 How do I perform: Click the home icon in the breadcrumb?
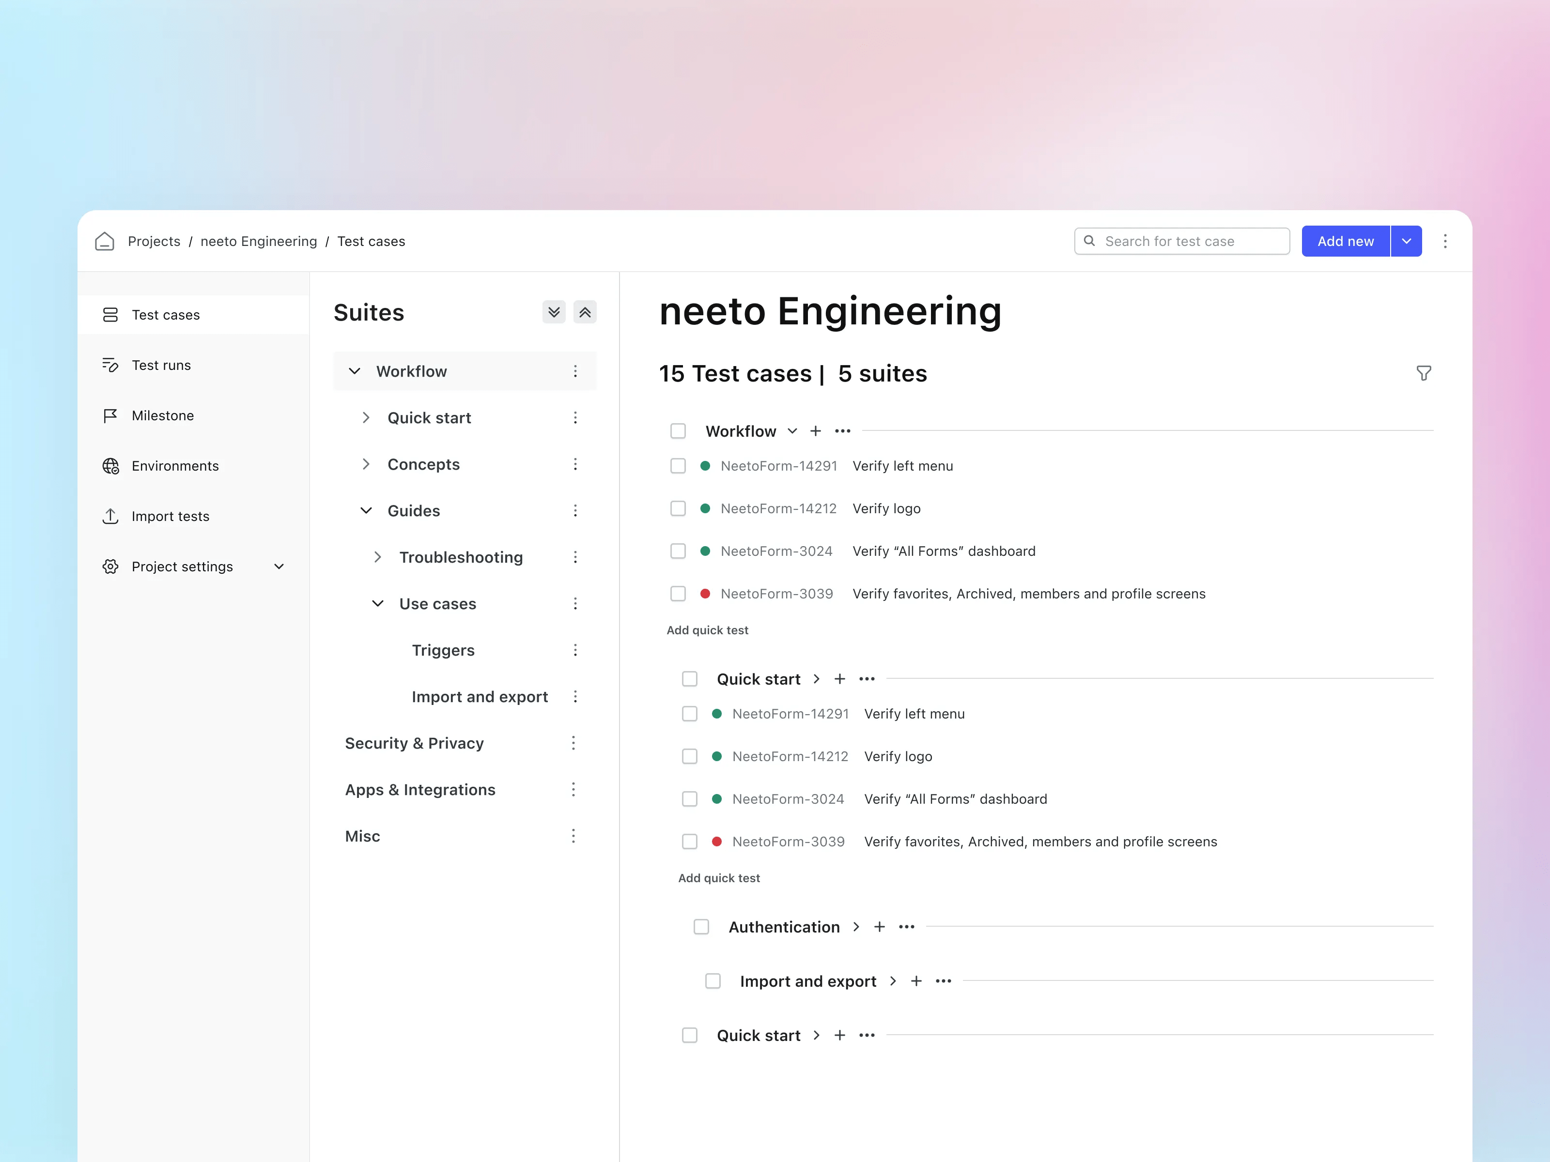pos(105,241)
